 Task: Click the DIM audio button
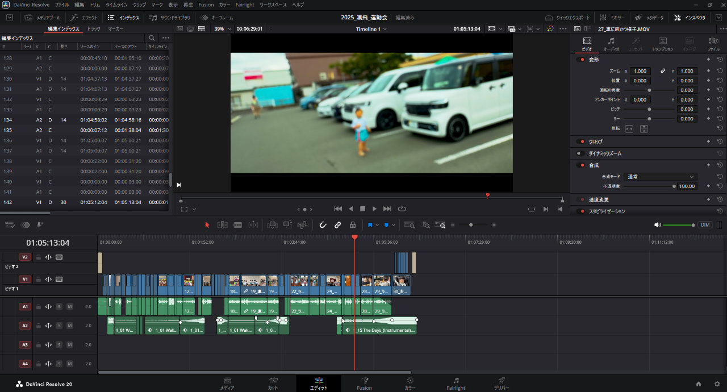[705, 225]
